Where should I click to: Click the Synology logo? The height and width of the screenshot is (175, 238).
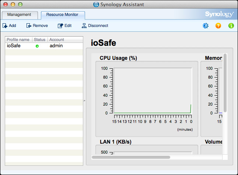pos(219,14)
